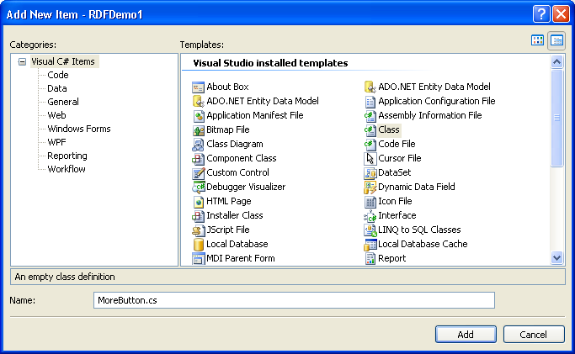
Task: Click the Name text field
Action: click(293, 300)
